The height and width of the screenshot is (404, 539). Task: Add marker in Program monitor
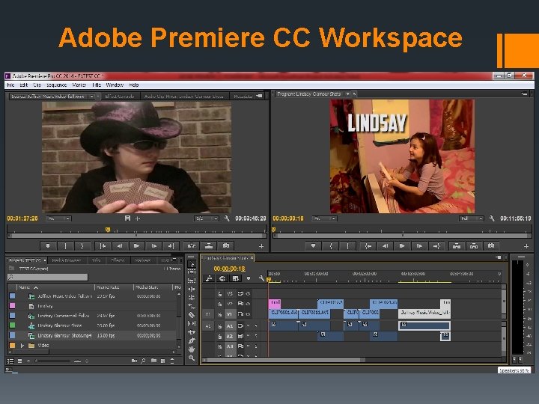(313, 245)
